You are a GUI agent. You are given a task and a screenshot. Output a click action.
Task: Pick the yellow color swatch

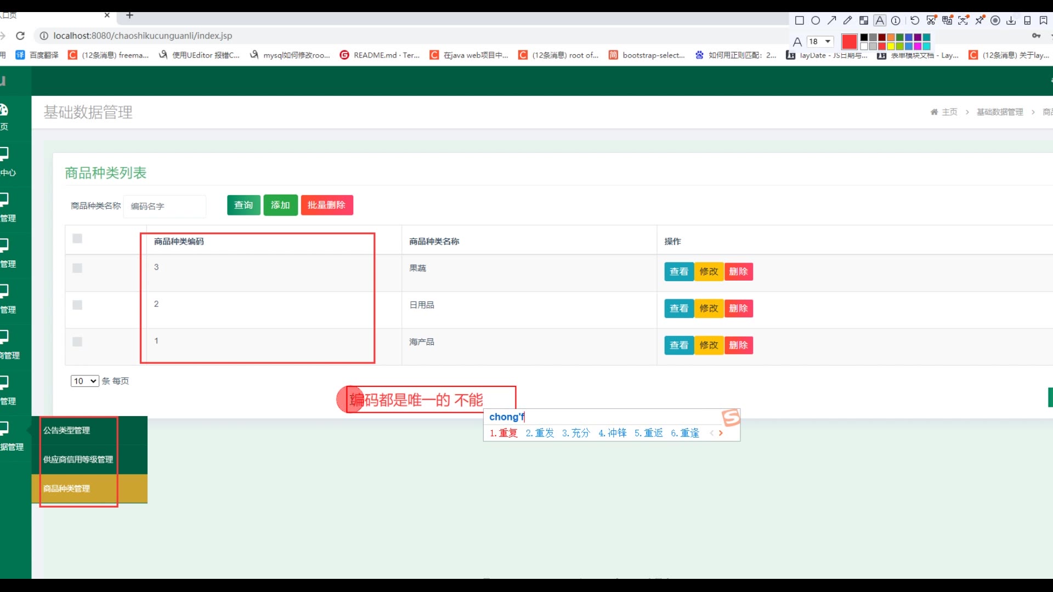coord(891,46)
